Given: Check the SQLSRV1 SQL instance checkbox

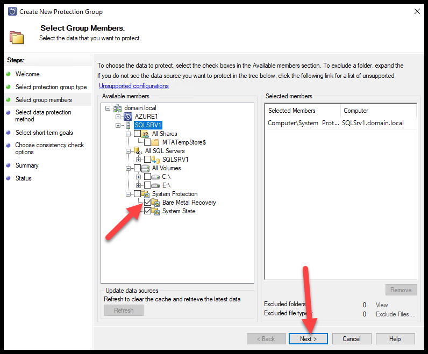Looking at the screenshot, I should [148, 159].
